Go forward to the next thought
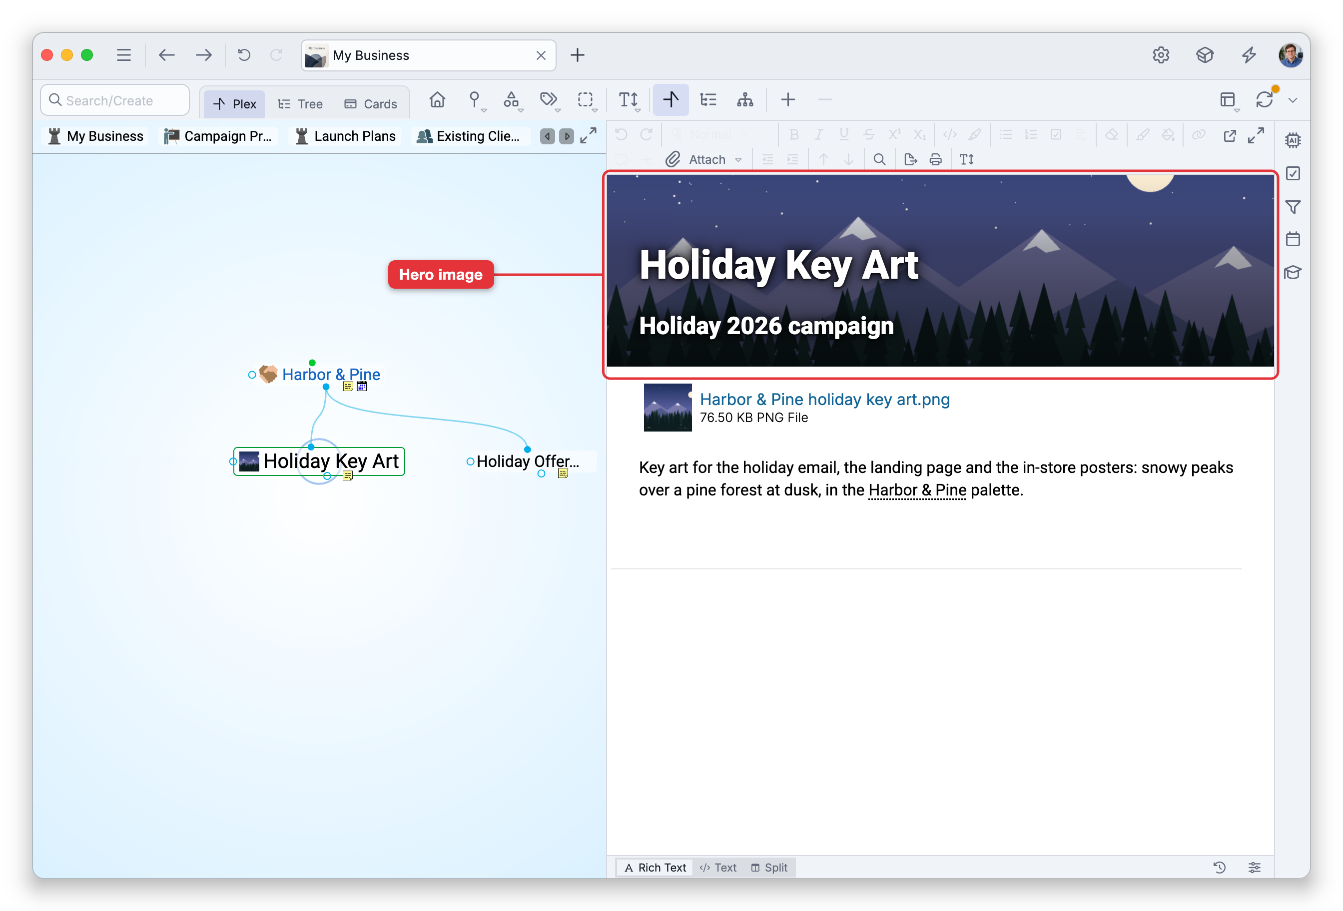This screenshot has height=911, width=1343. [203, 55]
